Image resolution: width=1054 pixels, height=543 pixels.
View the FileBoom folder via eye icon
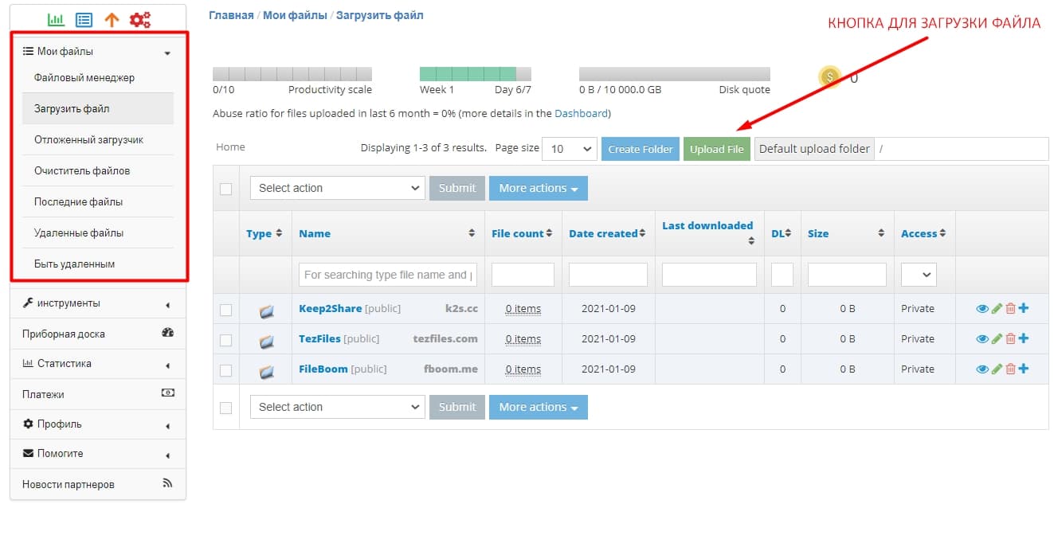tap(982, 369)
